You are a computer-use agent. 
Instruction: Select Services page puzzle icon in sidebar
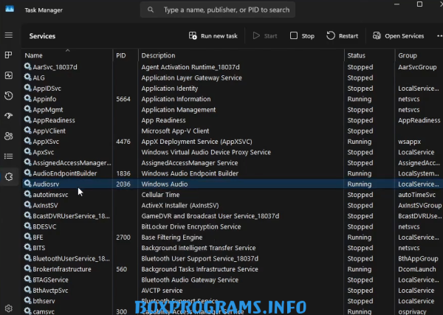pyautogui.click(x=9, y=177)
